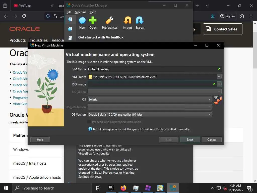The image size is (257, 193).
Task: Open Task View on the taskbar
Action: [x=98, y=188]
